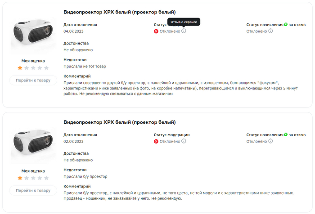The height and width of the screenshot is (214, 315).
Task: Set five-star rating in first review
Action: (46, 68)
